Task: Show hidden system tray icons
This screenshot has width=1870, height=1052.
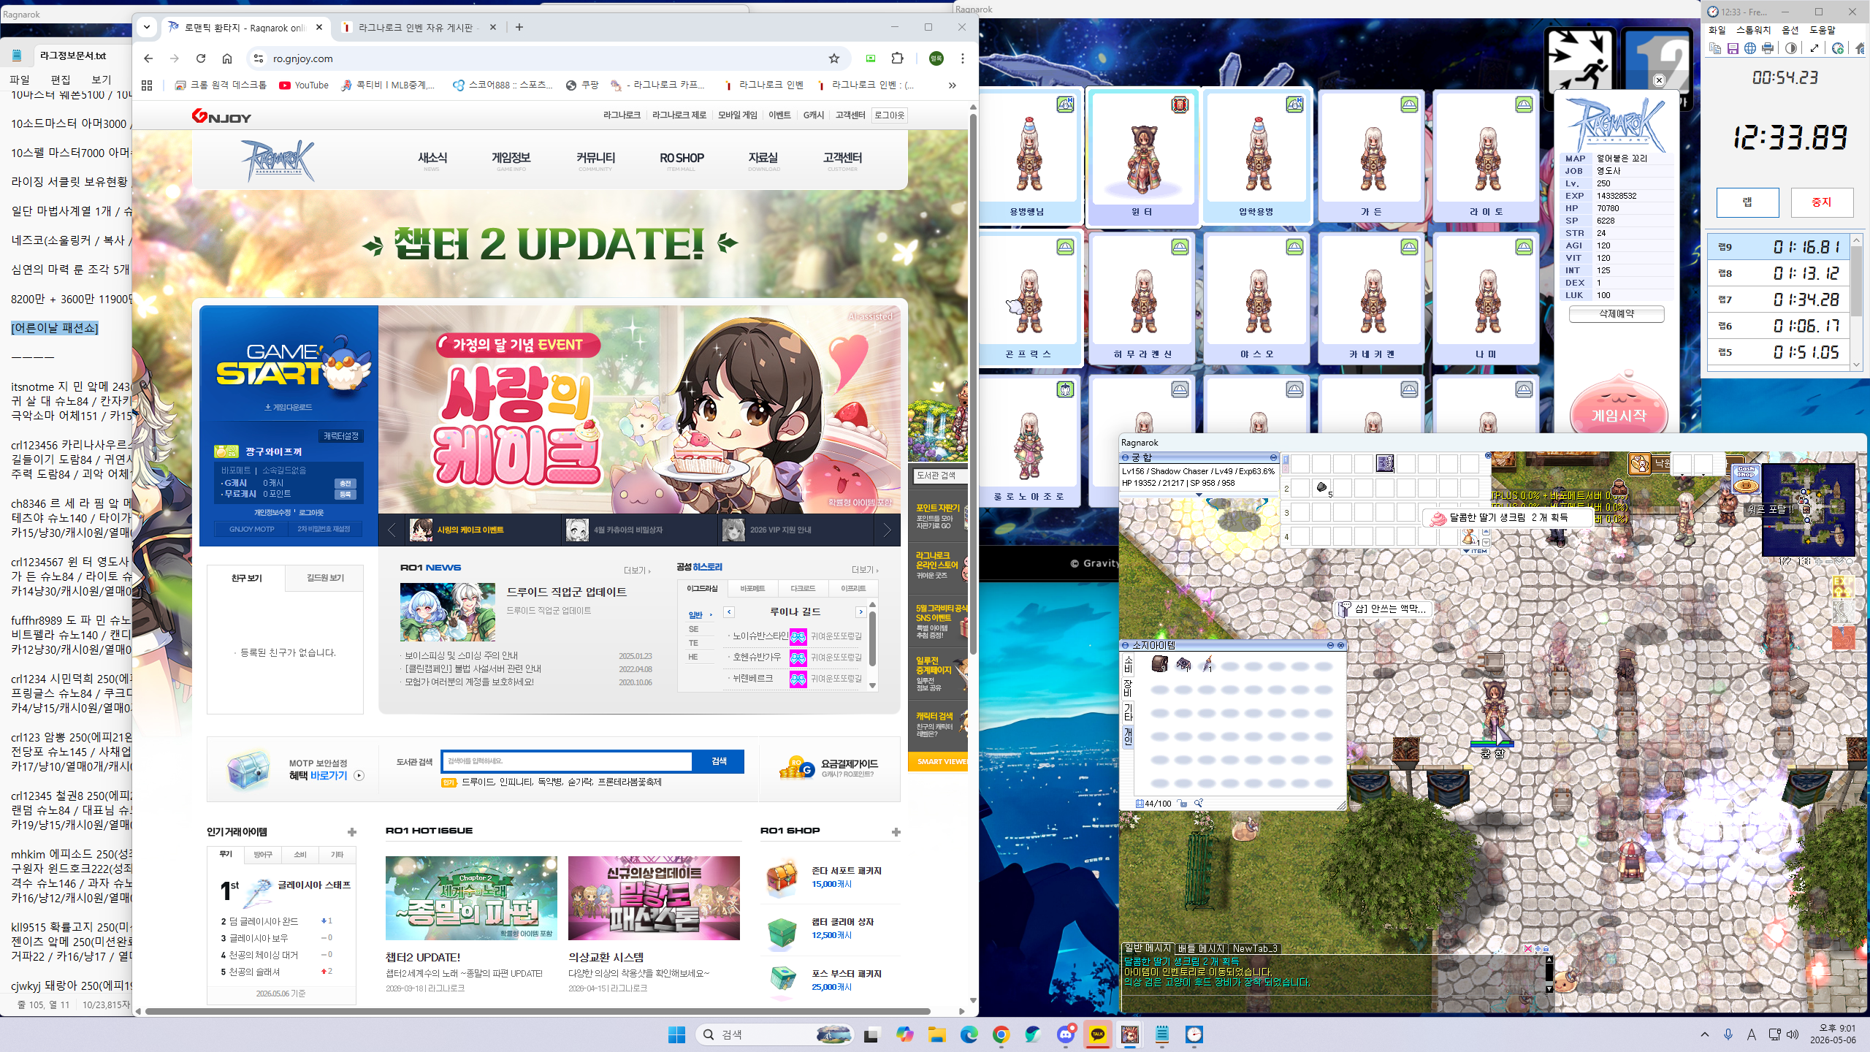Action: pyautogui.click(x=1705, y=1034)
